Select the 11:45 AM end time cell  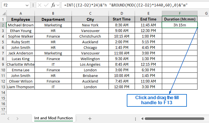click(148, 25)
